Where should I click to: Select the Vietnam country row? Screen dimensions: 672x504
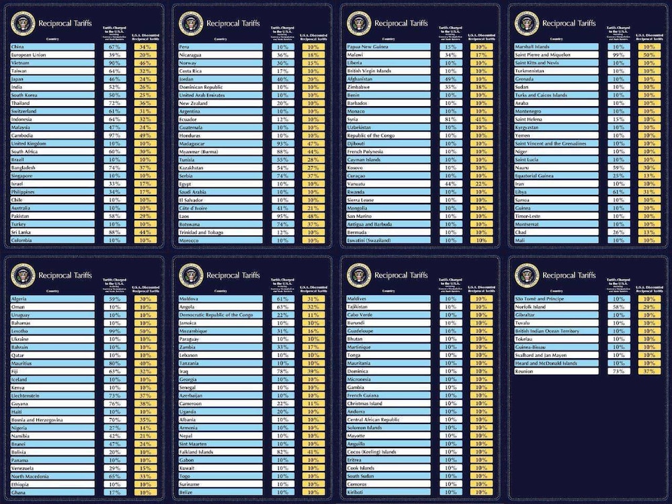52,62
